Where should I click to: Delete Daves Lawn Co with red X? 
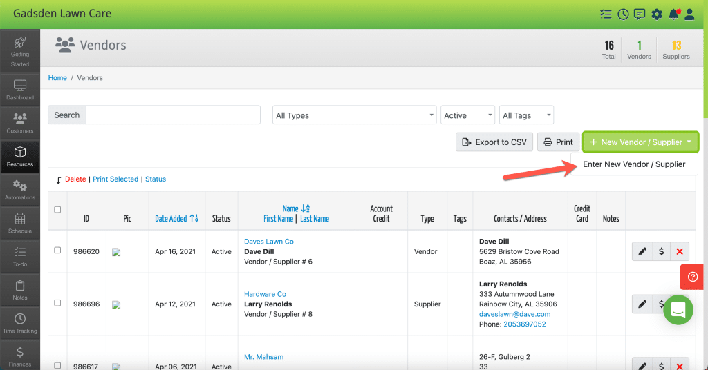(680, 251)
